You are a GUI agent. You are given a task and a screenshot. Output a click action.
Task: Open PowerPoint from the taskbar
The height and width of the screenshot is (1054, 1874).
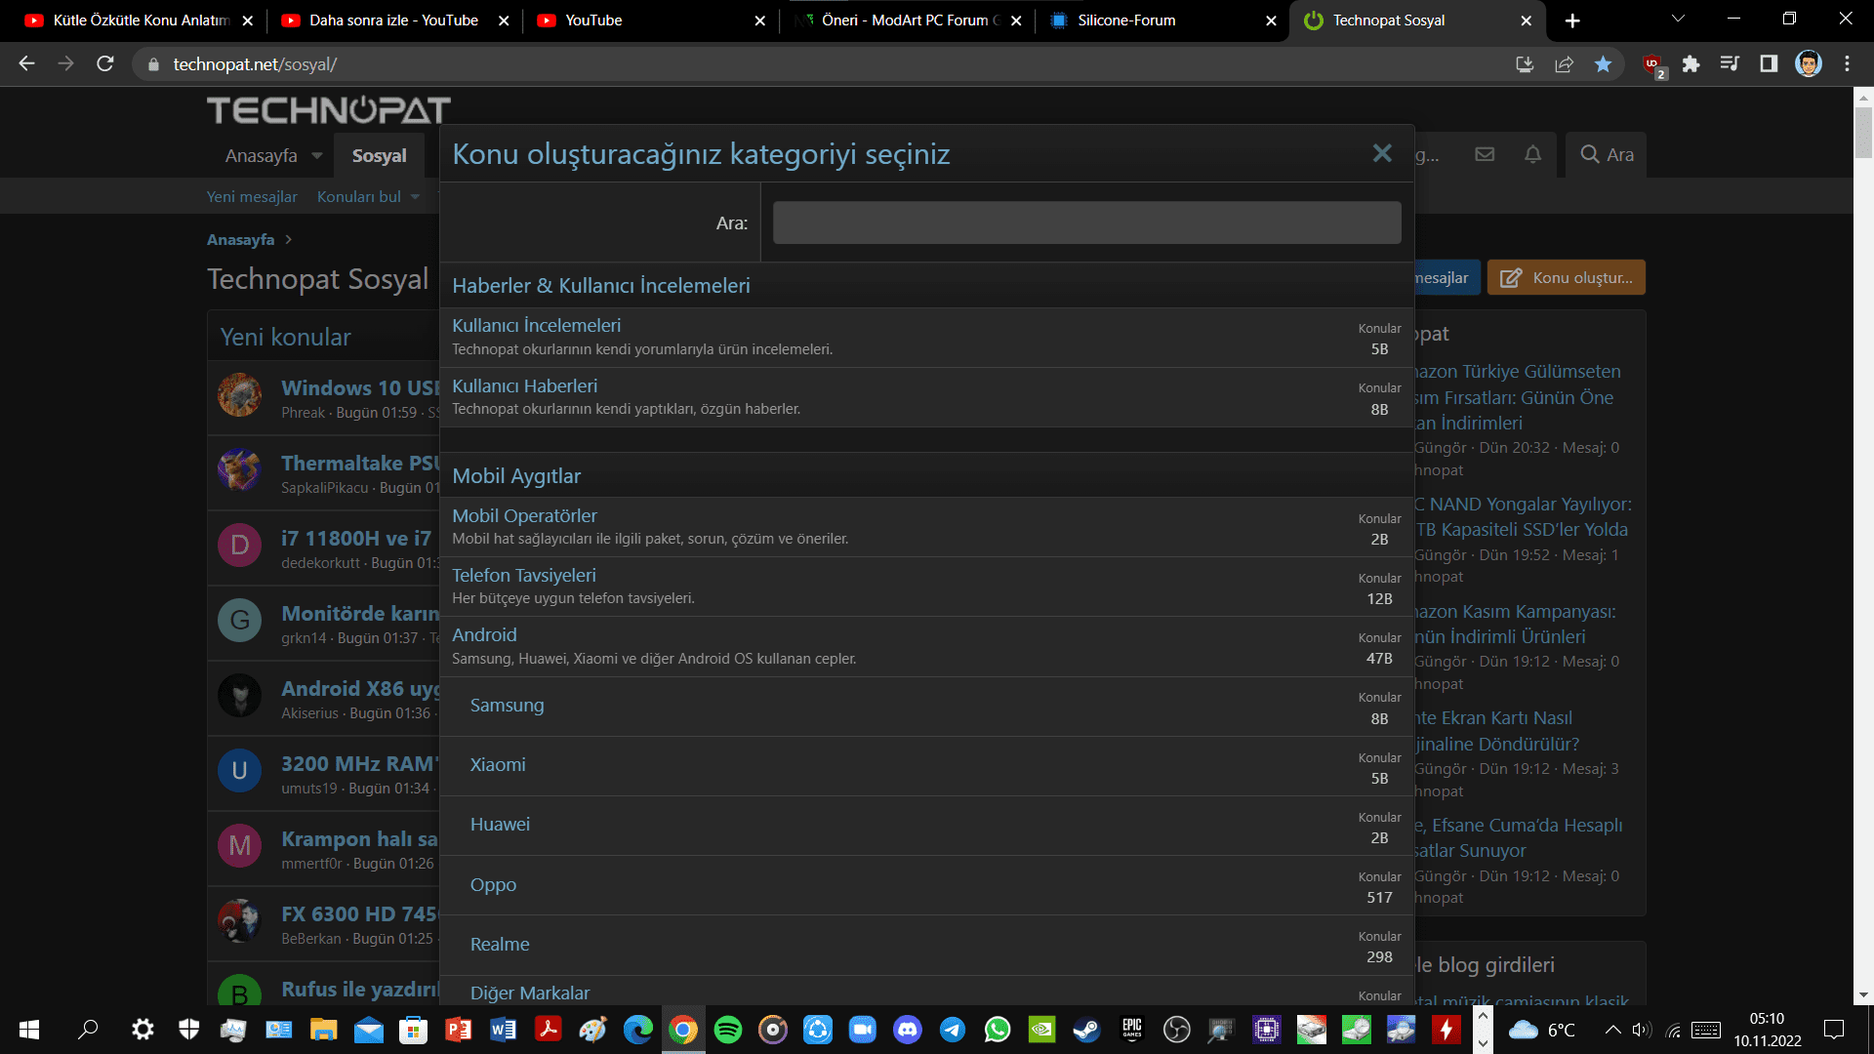coord(459,1029)
